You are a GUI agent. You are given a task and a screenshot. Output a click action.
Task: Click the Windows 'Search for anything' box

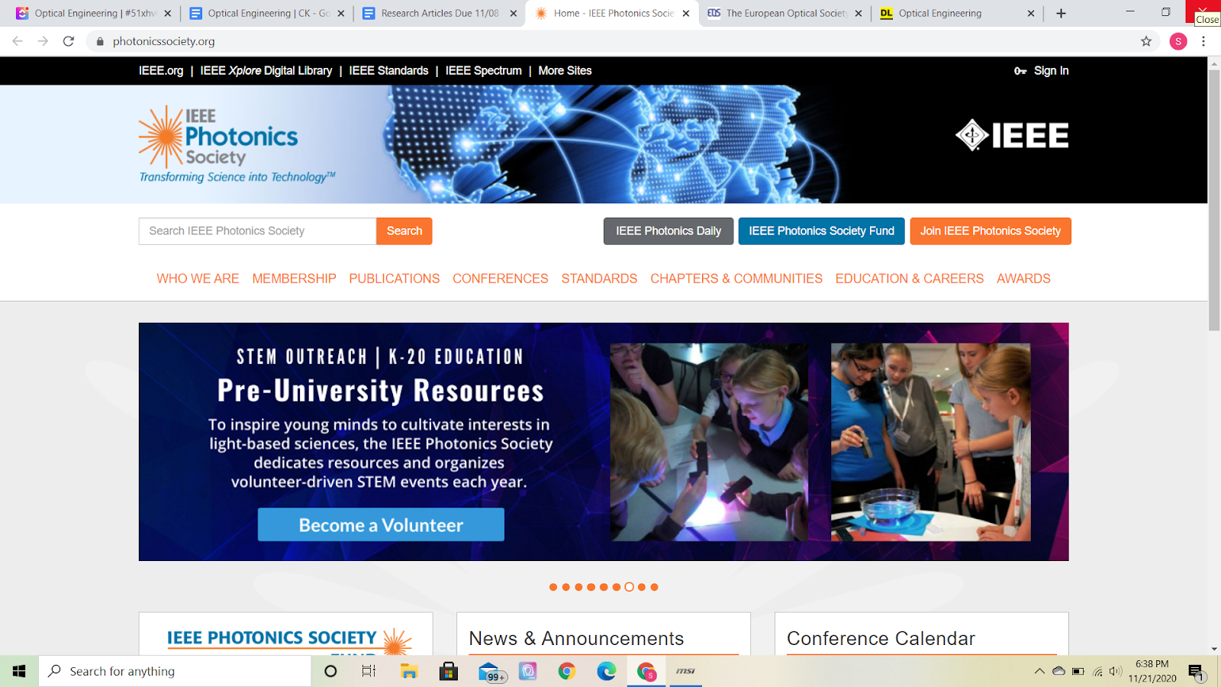tap(176, 671)
